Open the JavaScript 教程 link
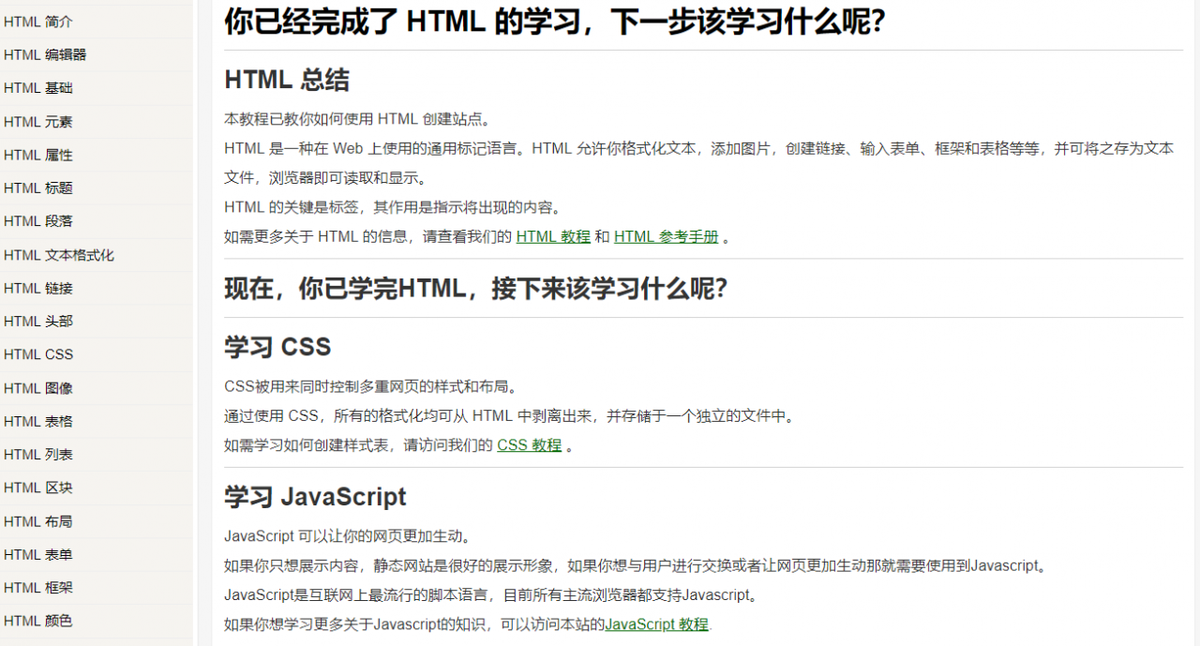The height and width of the screenshot is (646, 1200). click(656, 623)
